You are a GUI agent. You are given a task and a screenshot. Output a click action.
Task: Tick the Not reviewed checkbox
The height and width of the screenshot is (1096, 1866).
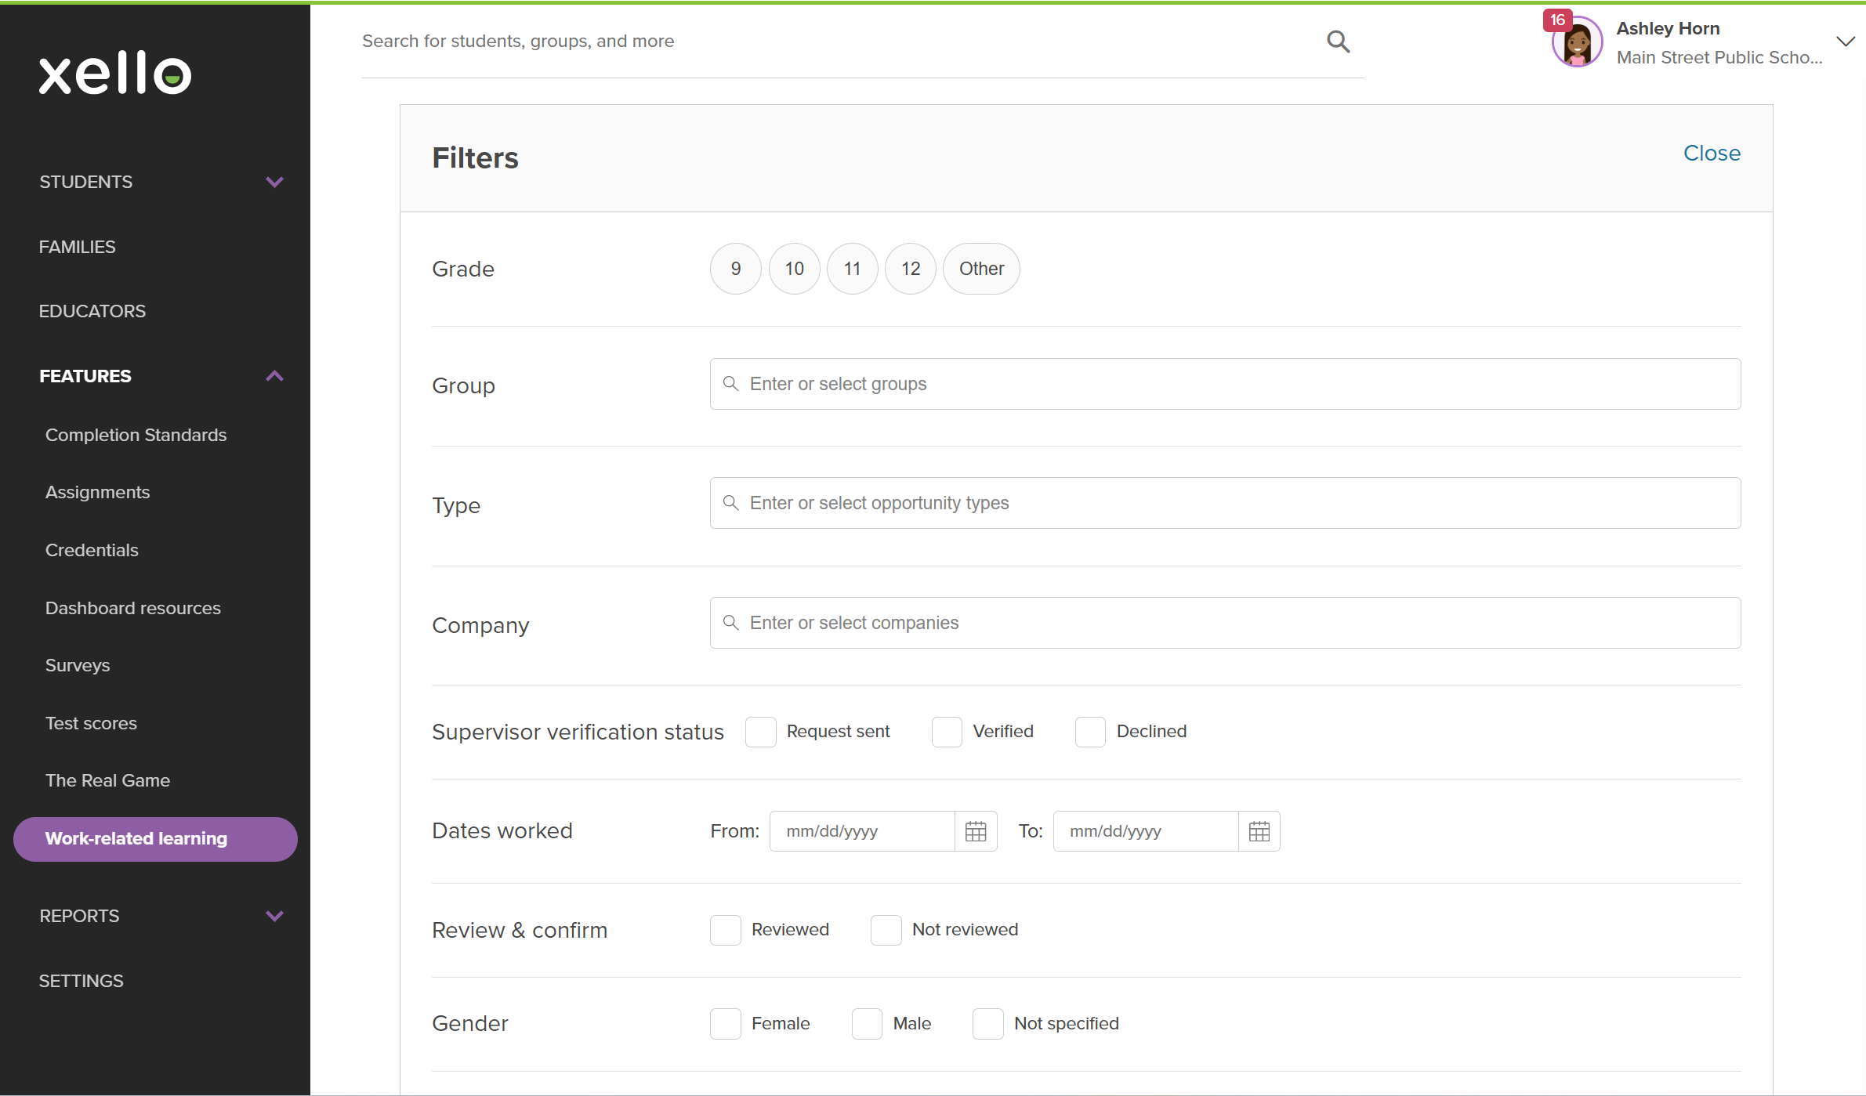886,930
